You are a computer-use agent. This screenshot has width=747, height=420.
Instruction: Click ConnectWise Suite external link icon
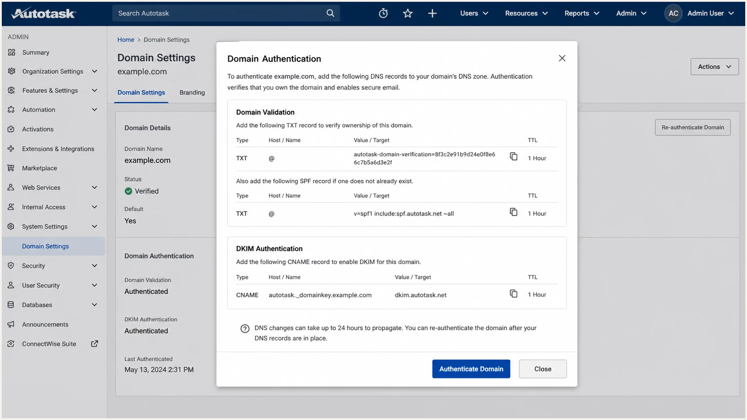tap(95, 344)
